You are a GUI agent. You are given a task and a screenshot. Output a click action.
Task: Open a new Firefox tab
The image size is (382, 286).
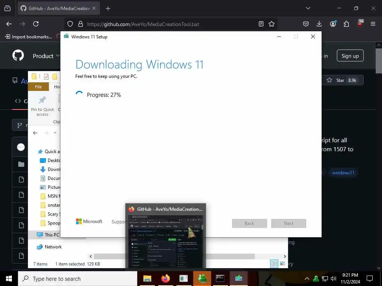108,9
